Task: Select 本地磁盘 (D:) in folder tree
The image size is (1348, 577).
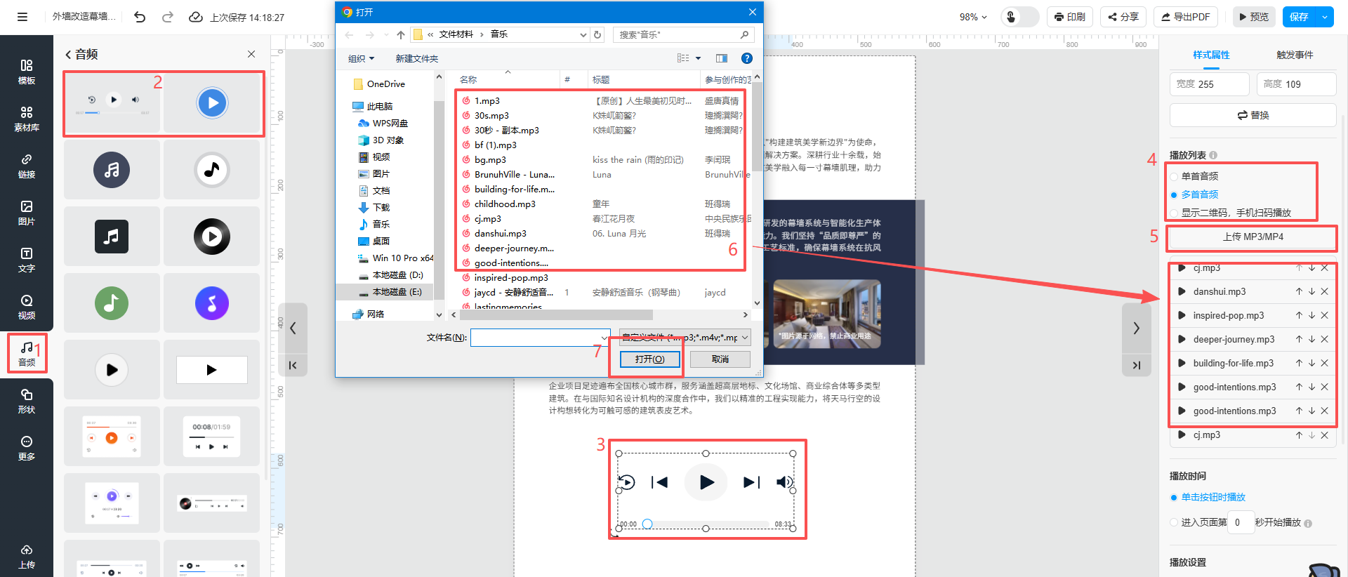Action: 397,275
